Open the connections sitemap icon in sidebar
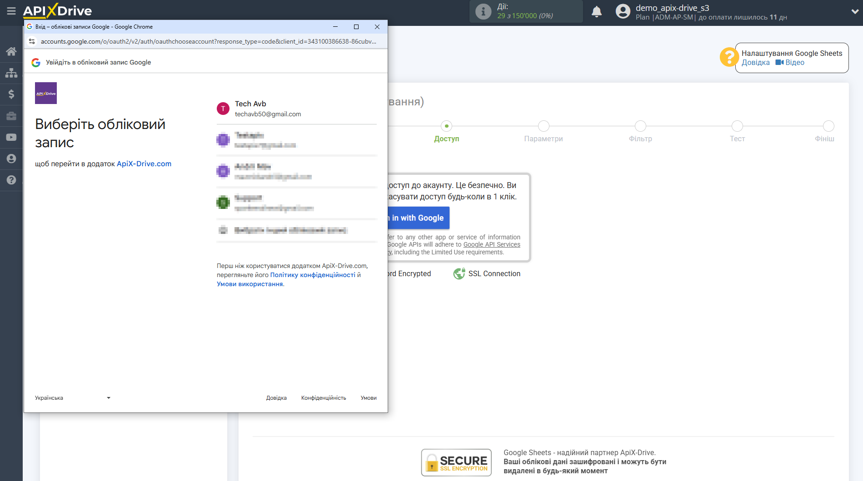 tap(11, 73)
